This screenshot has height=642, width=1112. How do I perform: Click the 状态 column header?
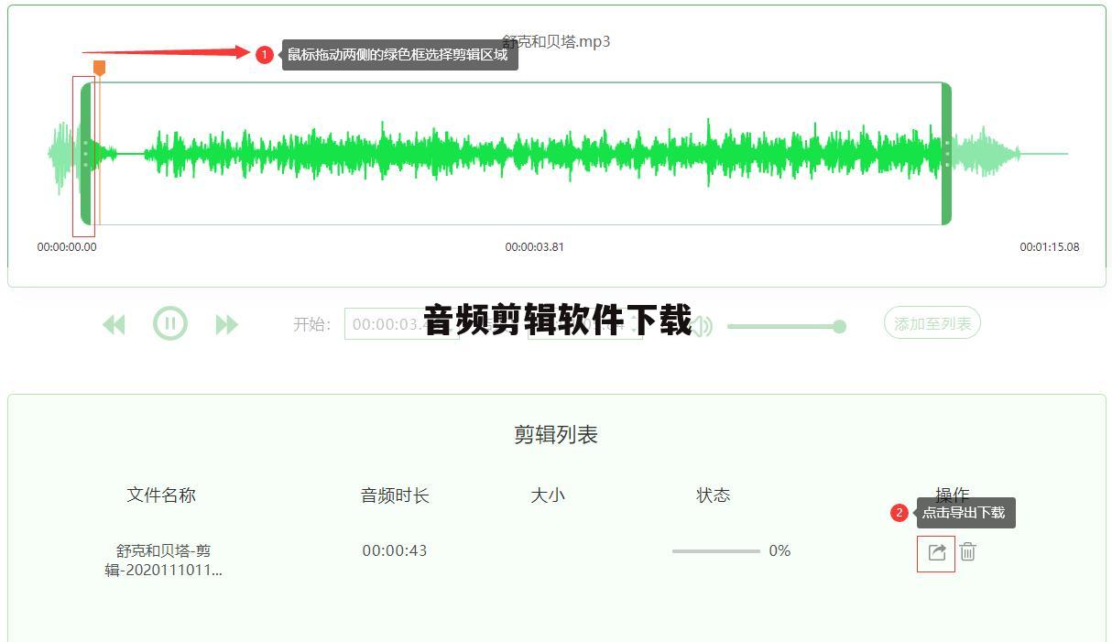click(x=714, y=495)
